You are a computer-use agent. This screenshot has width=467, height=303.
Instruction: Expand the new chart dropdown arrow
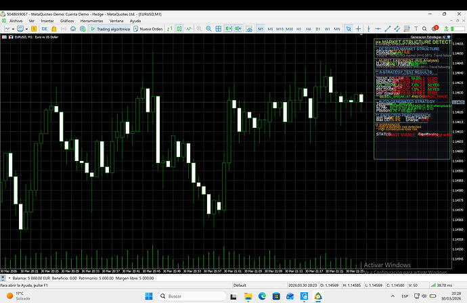(14, 29)
